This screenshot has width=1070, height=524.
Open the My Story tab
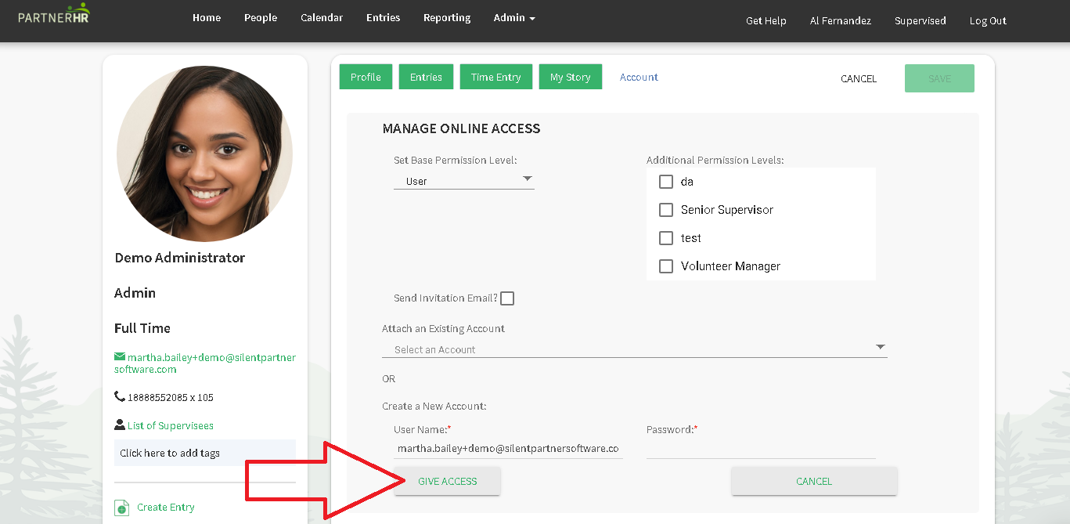click(571, 77)
